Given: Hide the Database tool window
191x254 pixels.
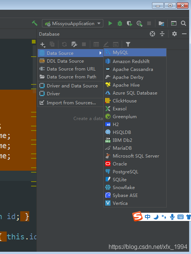Looking at the screenshot, I should (x=184, y=34).
